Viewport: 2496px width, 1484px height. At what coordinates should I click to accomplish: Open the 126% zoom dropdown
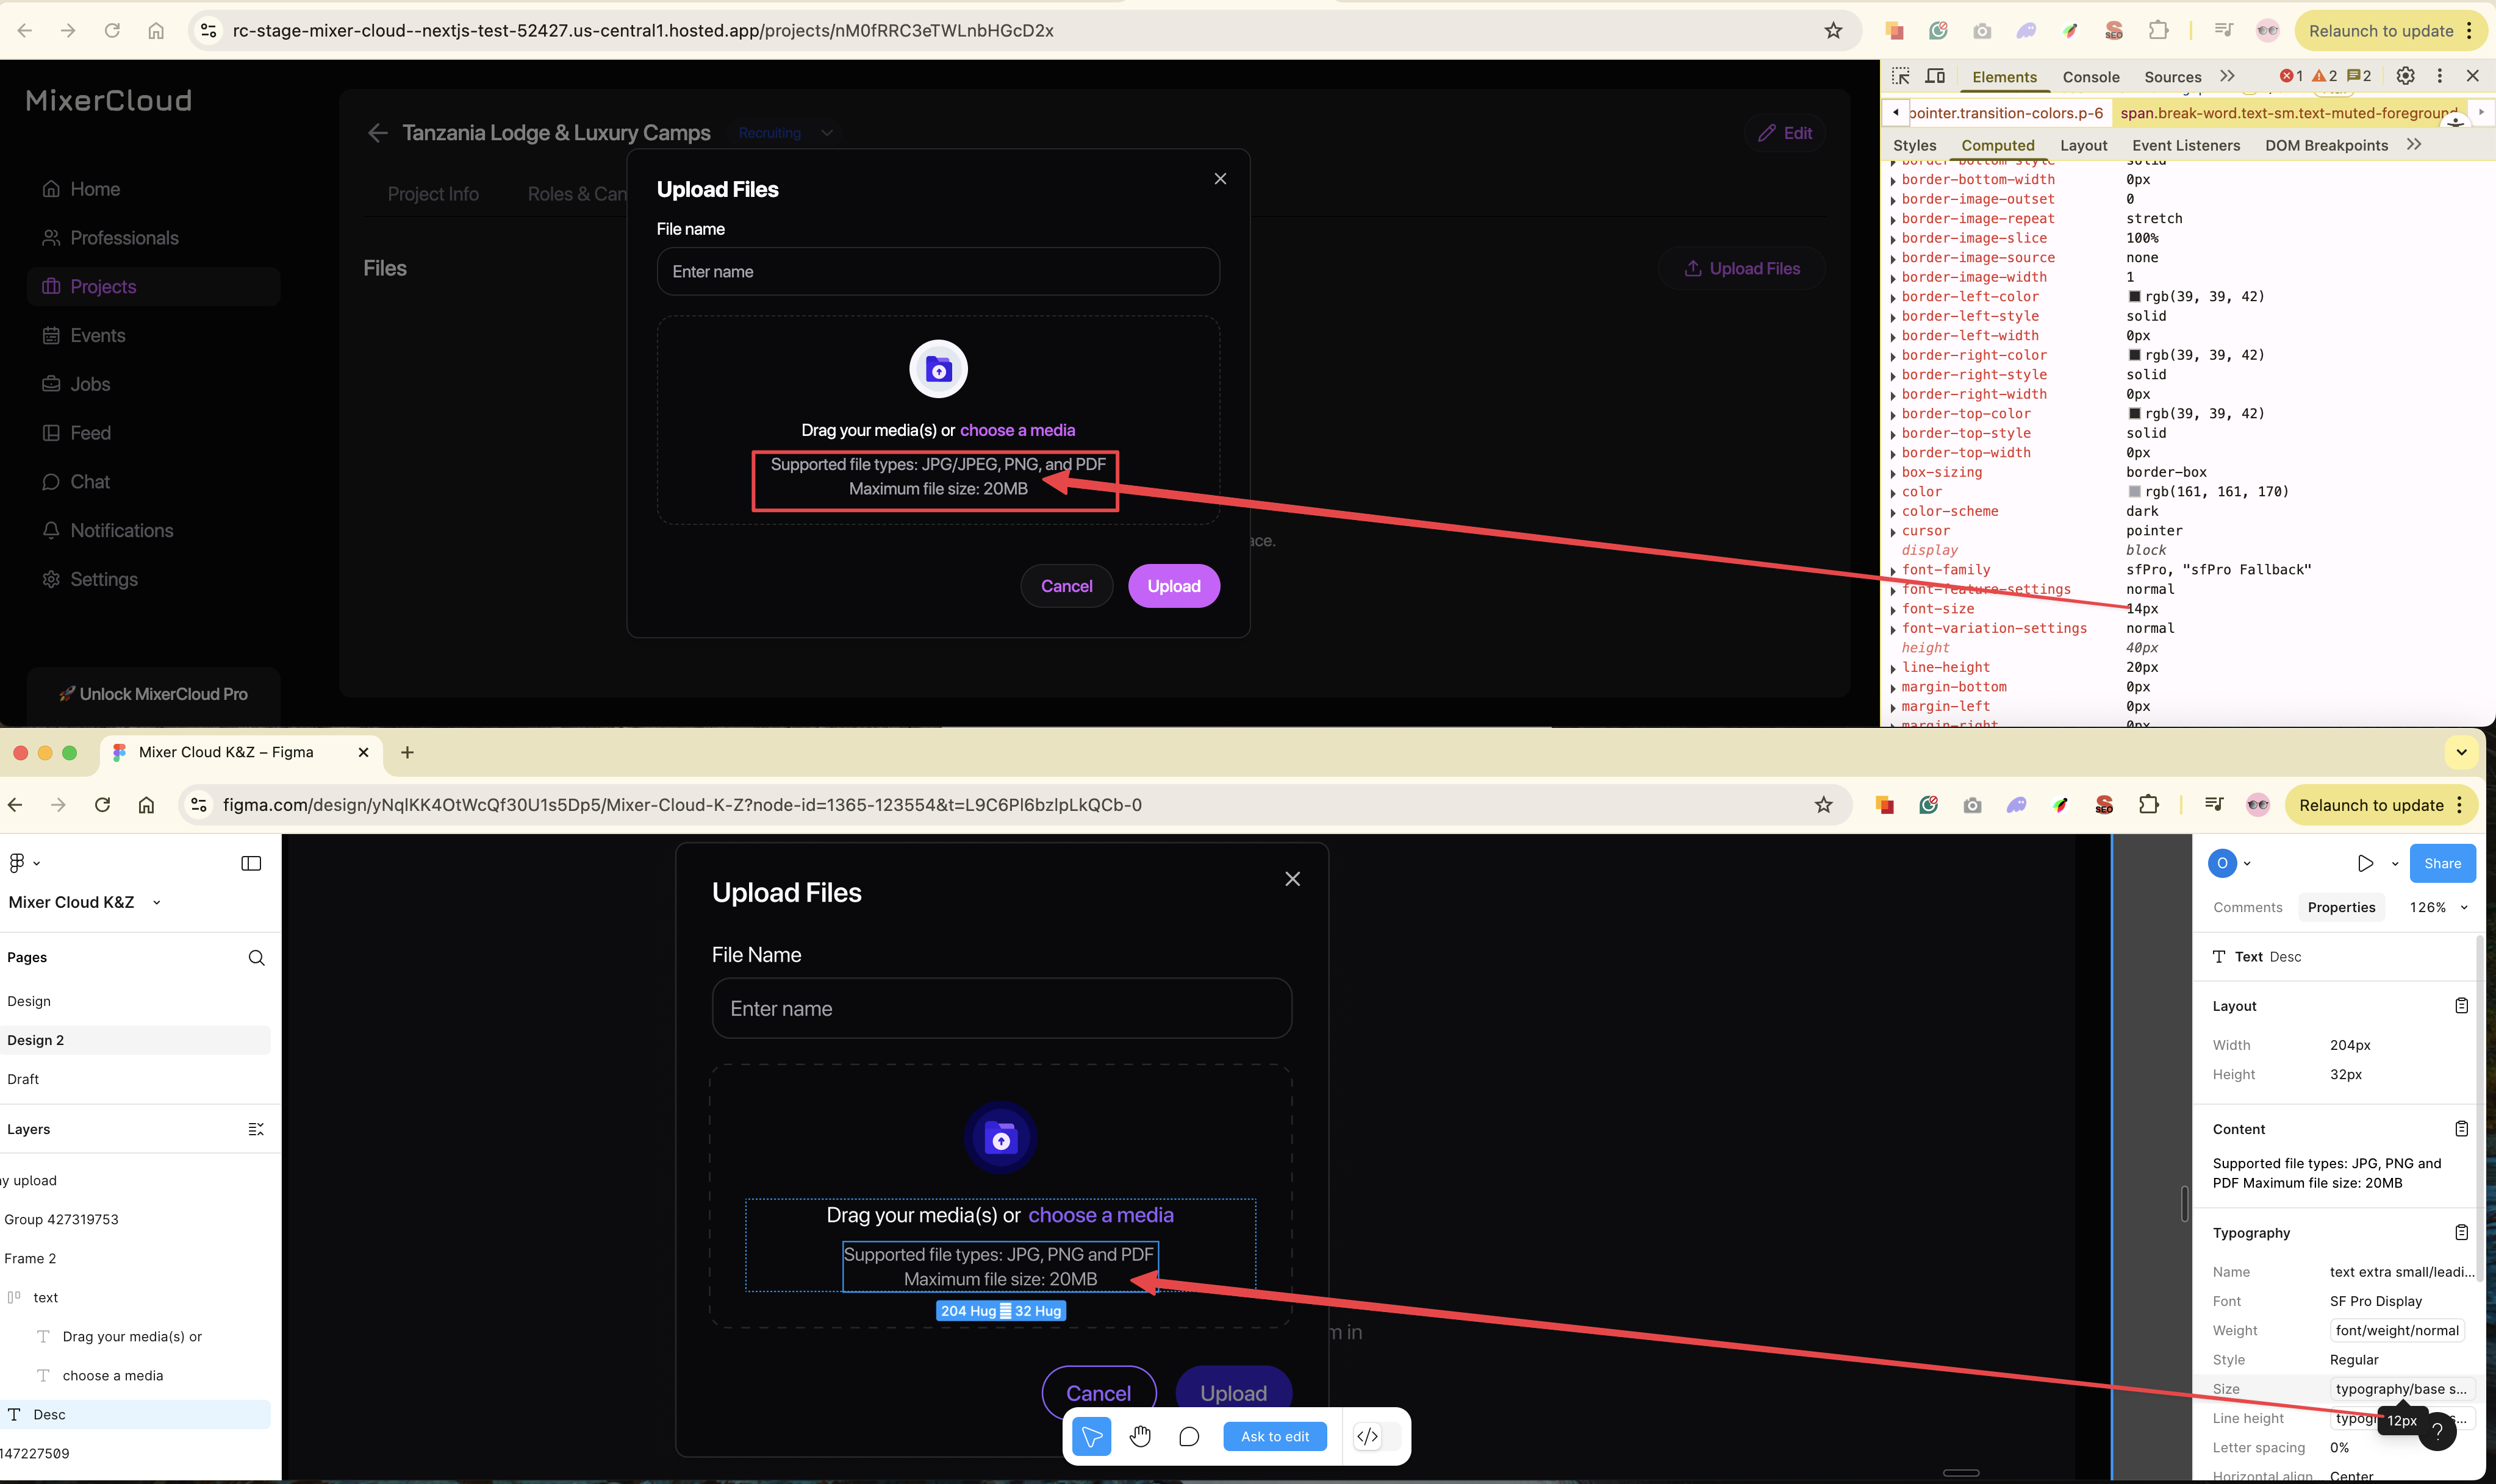[x=2438, y=907]
